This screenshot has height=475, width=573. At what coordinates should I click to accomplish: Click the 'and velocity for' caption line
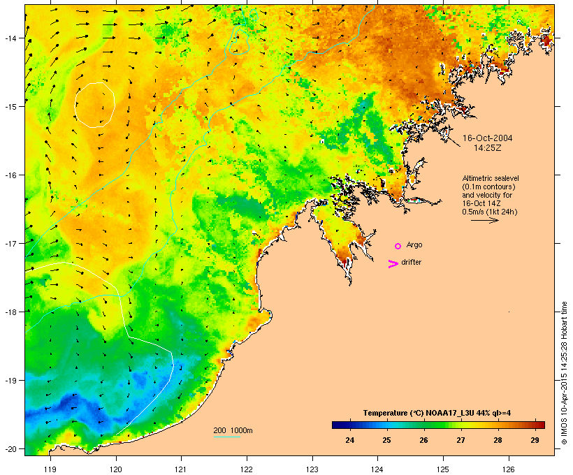pos(487,195)
